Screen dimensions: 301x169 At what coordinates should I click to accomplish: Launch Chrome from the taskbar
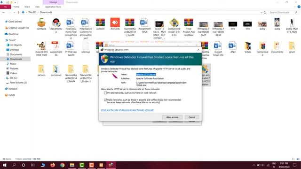tap(62, 165)
